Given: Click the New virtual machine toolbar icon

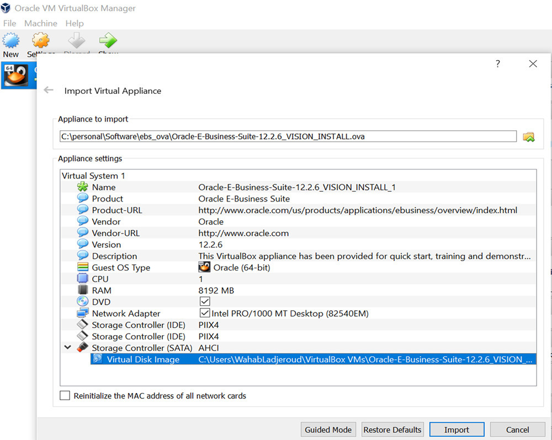Looking at the screenshot, I should 11,41.
